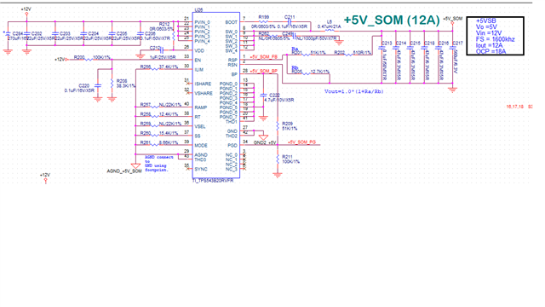The image size is (545, 307).
Task: Click resistor R211 100K/1% symbol
Action: [278, 159]
